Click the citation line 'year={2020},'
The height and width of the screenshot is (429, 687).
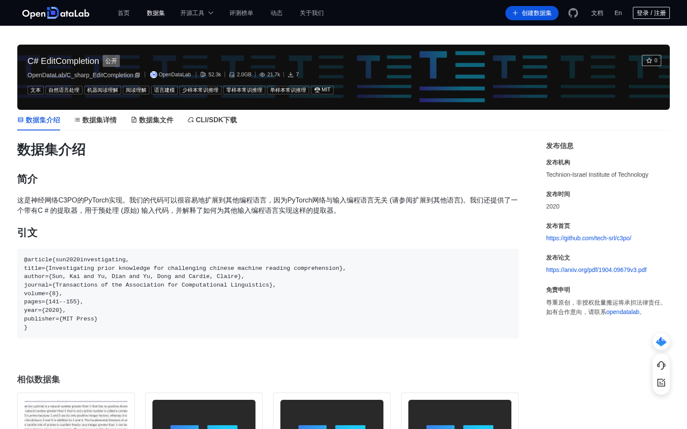45,310
